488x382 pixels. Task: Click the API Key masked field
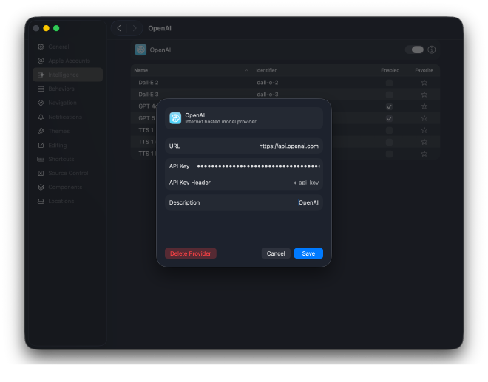click(258, 166)
